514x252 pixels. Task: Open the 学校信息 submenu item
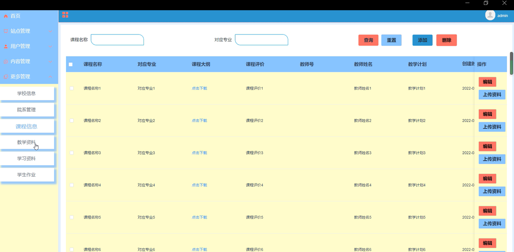click(27, 93)
